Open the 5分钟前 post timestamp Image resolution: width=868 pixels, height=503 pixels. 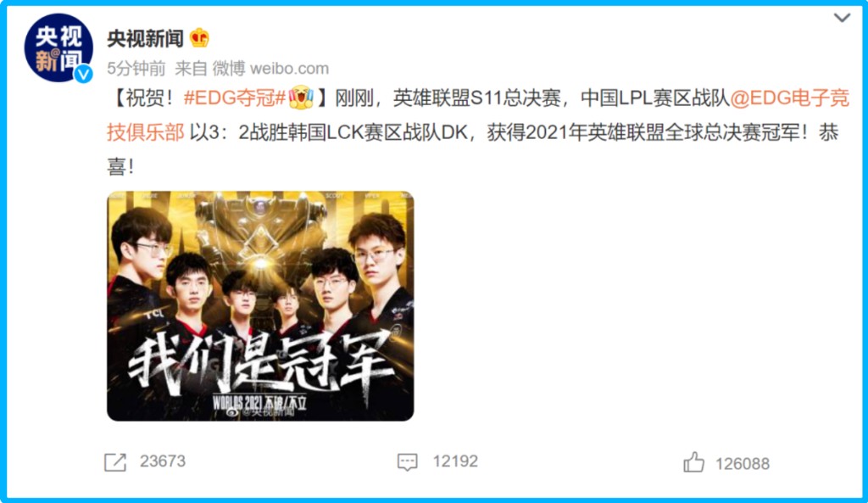coord(136,69)
